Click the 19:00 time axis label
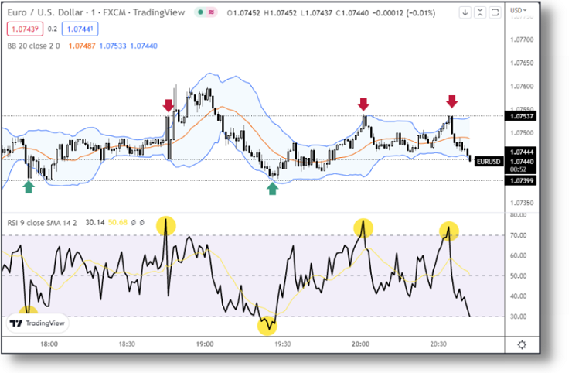Screen dimensions: 572x373 tap(205, 344)
